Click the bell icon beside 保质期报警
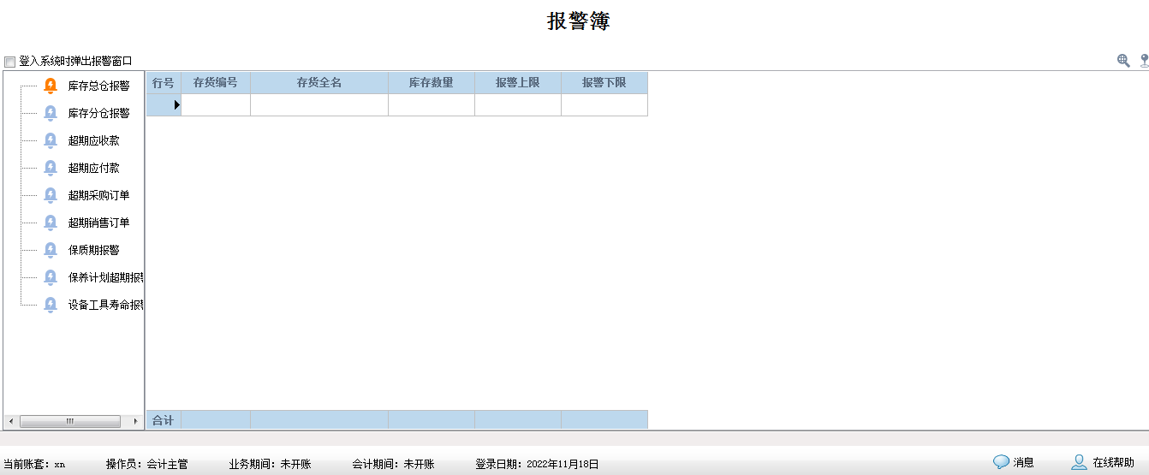 (51, 250)
